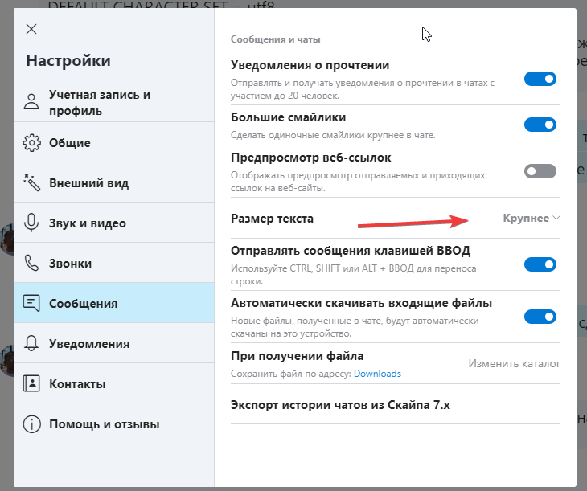Disable Автоматически скачивать входящие файлы toggle
Viewport: 587px width, 491px height.
click(540, 317)
